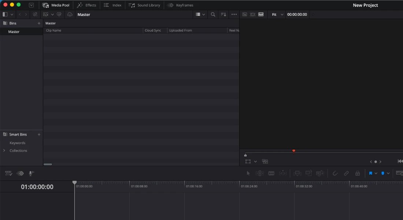
Task: Open media pool options three-dot menu
Action: click(x=234, y=14)
